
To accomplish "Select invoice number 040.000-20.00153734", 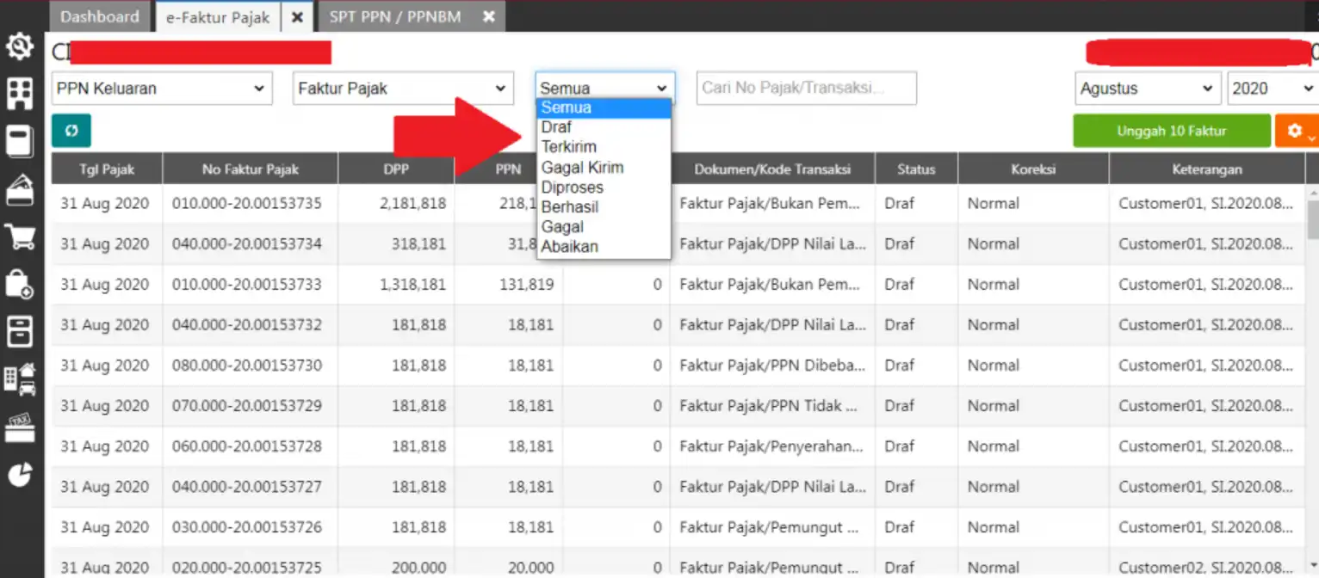I will coord(247,244).
